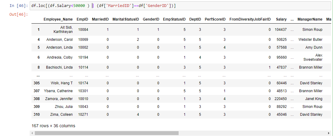Screen dimensions: 333x136
Task: Click the MaritalStatusID column header
Action: pyautogui.click(x=126, y=19)
